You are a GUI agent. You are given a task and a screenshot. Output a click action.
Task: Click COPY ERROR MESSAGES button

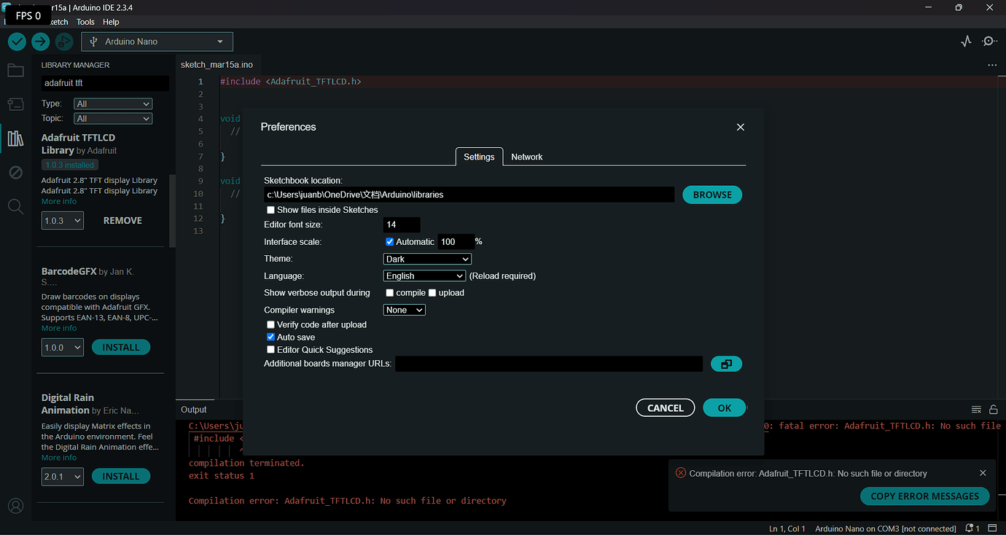[924, 496]
